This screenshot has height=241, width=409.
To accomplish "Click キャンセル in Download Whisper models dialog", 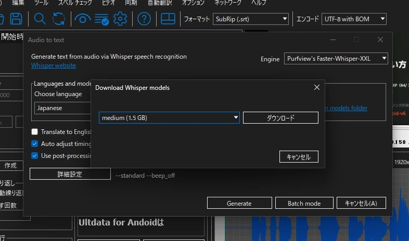I will point(299,157).
